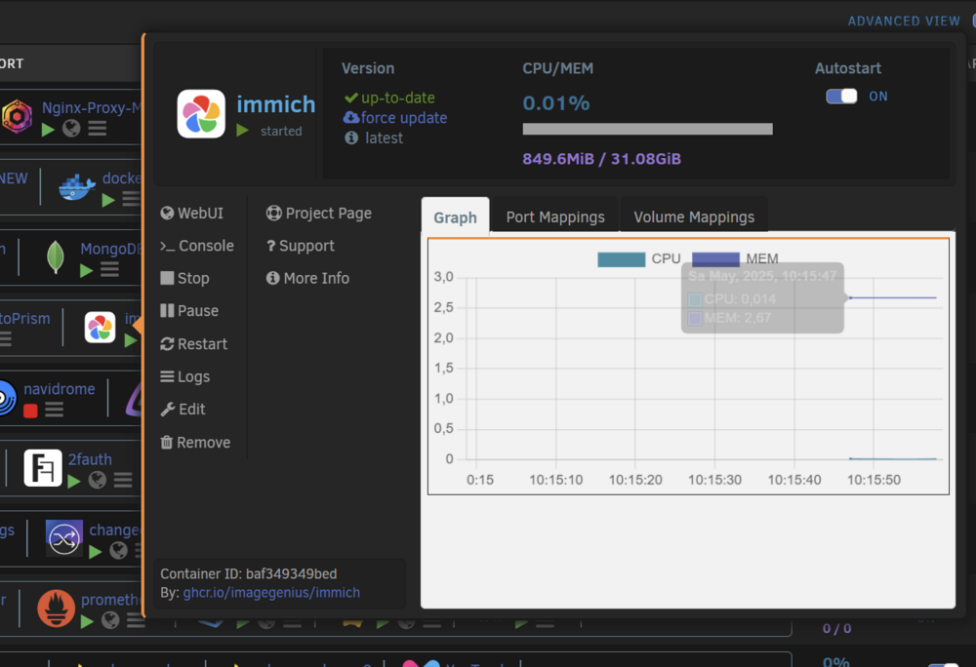This screenshot has height=667, width=976.
Task: Switch to the Volume Mappings tab
Action: point(694,216)
